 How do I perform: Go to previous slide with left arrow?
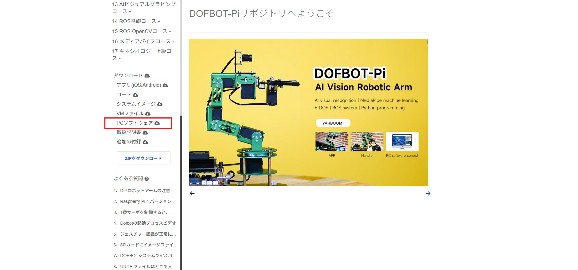tap(192, 193)
